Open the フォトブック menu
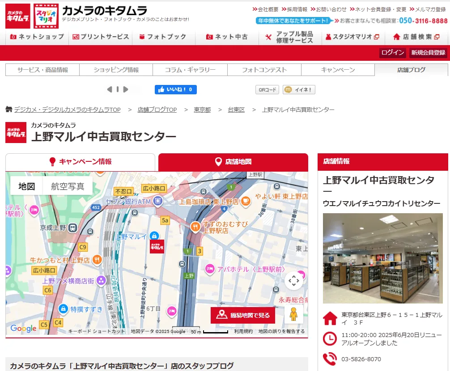 [x=163, y=37]
